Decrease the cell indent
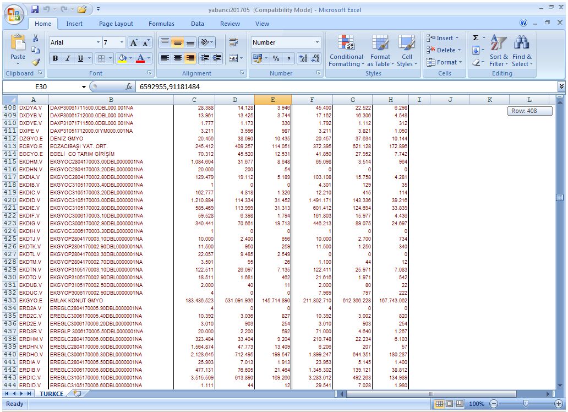 coord(205,58)
